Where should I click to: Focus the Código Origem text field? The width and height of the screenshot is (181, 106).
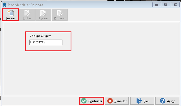[x=46, y=42]
